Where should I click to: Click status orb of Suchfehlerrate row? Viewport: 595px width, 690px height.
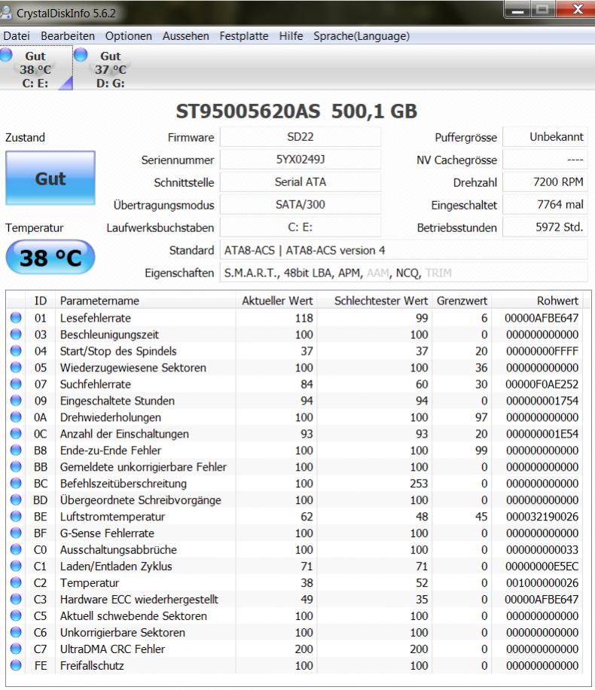(16, 383)
